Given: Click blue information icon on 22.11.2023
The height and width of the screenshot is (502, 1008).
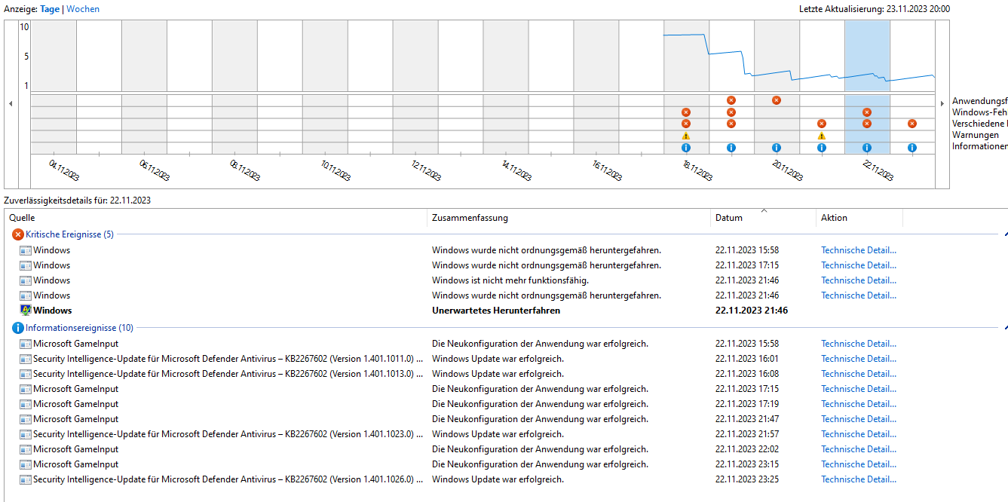Looking at the screenshot, I should pos(867,148).
